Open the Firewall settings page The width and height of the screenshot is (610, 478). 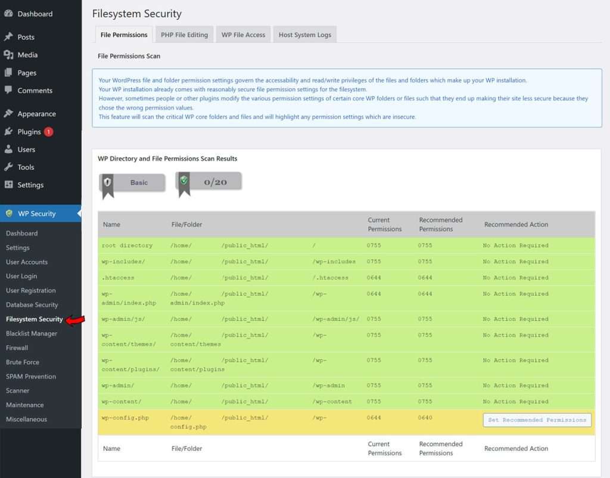pos(17,347)
